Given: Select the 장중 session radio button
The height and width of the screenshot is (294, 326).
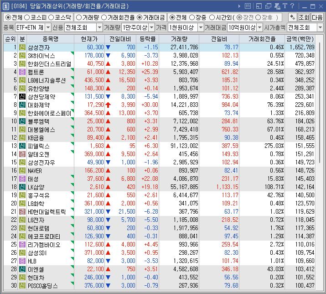Looking at the screenshot, I should pyautogui.click(x=192, y=17).
